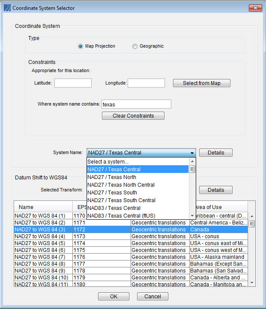Click the Clear Constraints button
266x309 pixels.
[x=133, y=116]
